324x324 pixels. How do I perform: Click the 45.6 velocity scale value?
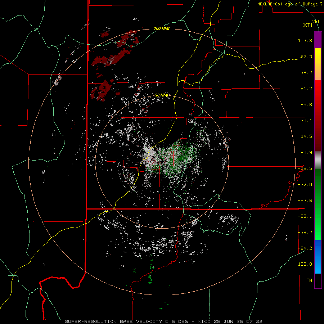point(306,104)
